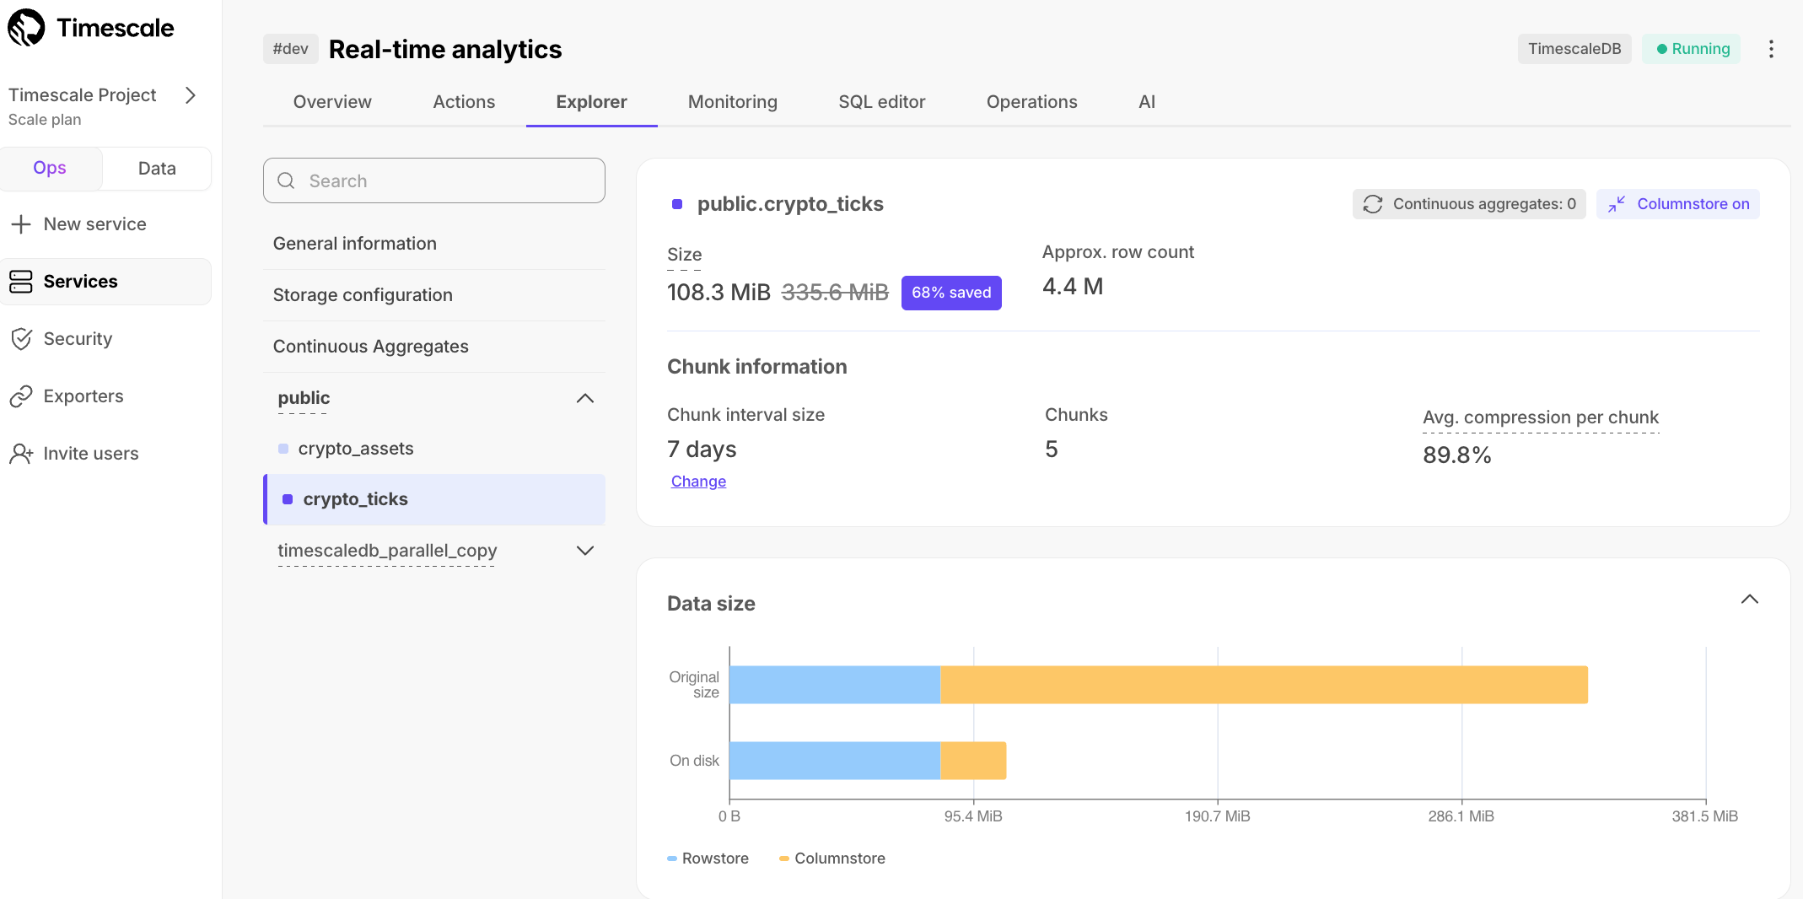Screen dimensions: 1803x899
Task: Click the Columnstore compress arrows icon
Action: pyautogui.click(x=1617, y=204)
